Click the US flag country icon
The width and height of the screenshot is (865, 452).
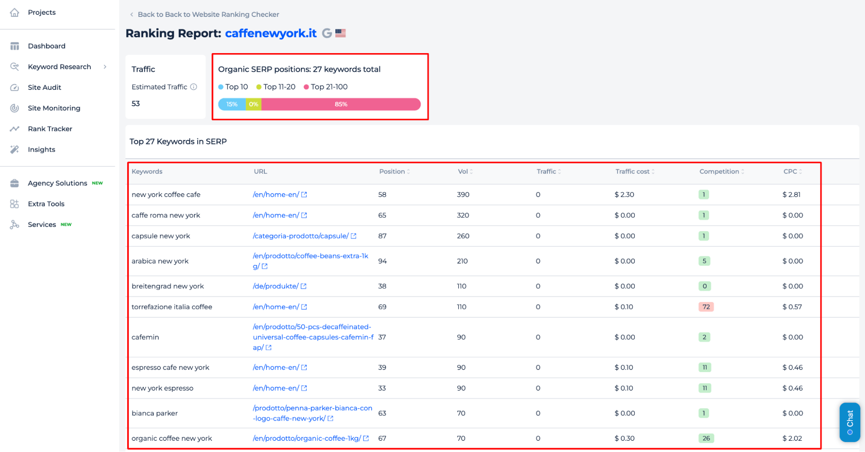[341, 33]
